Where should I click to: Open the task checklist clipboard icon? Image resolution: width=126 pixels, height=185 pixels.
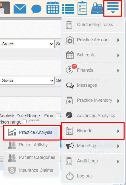point(82,8)
